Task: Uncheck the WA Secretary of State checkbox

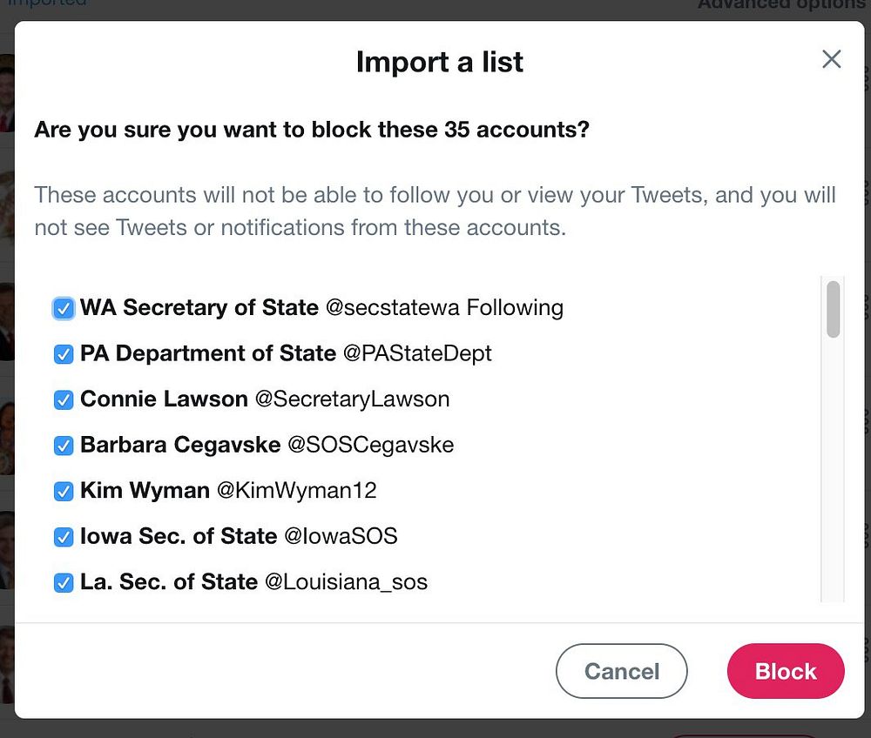Action: (64, 309)
